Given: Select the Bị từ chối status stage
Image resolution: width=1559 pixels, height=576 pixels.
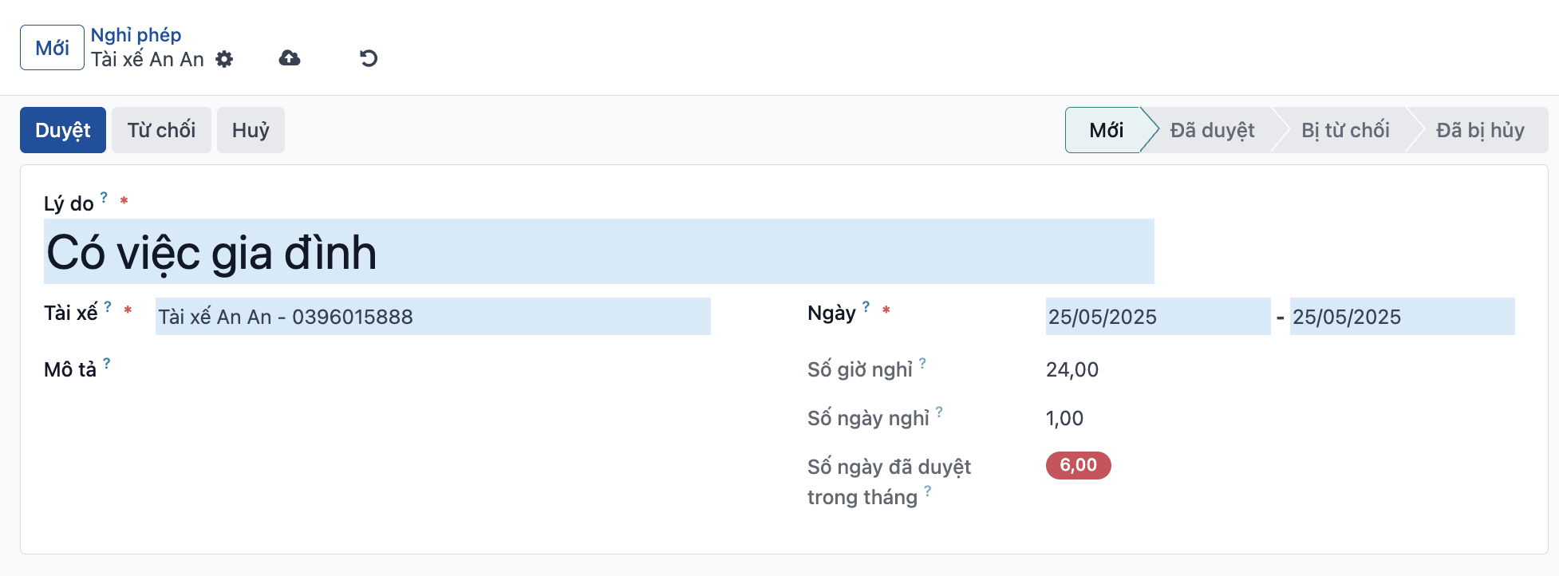Looking at the screenshot, I should [x=1345, y=130].
